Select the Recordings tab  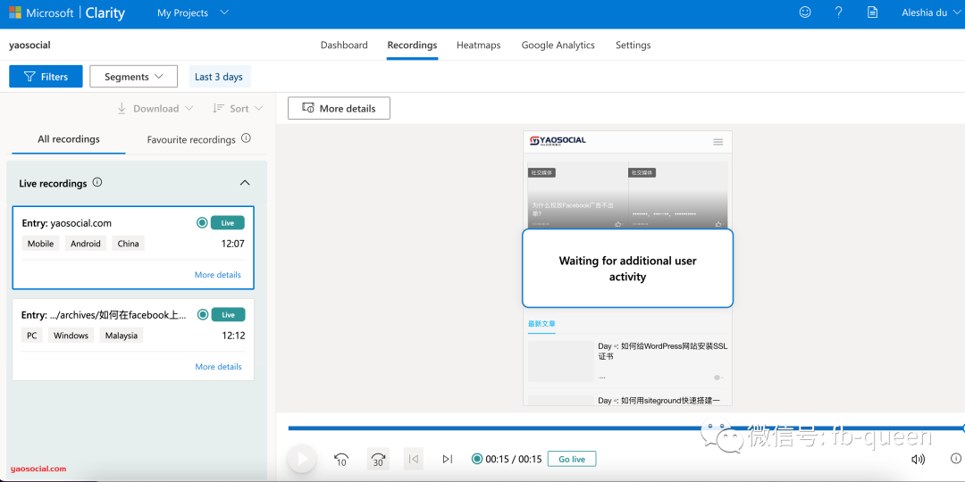(x=412, y=45)
